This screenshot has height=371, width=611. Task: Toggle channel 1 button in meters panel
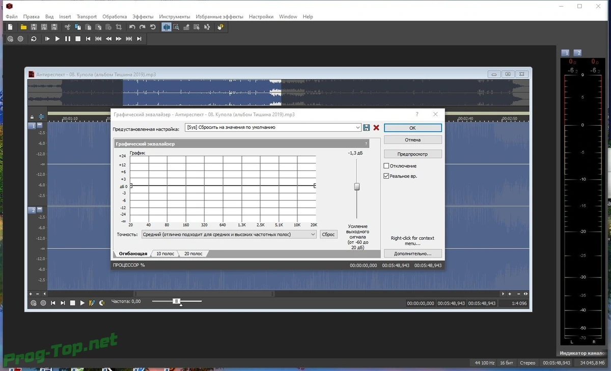click(x=566, y=53)
